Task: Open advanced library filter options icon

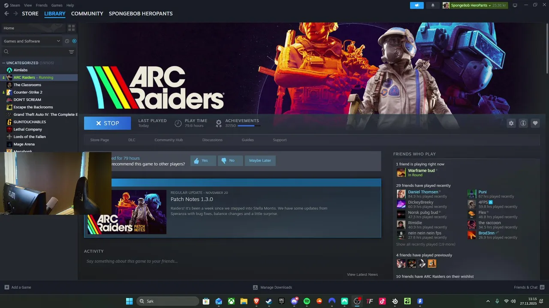Action: click(x=72, y=52)
